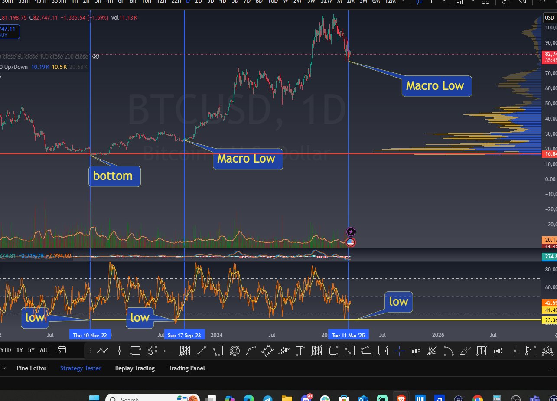Click the orange 42.59 RSI value label
557x401 pixels.
[549, 303]
